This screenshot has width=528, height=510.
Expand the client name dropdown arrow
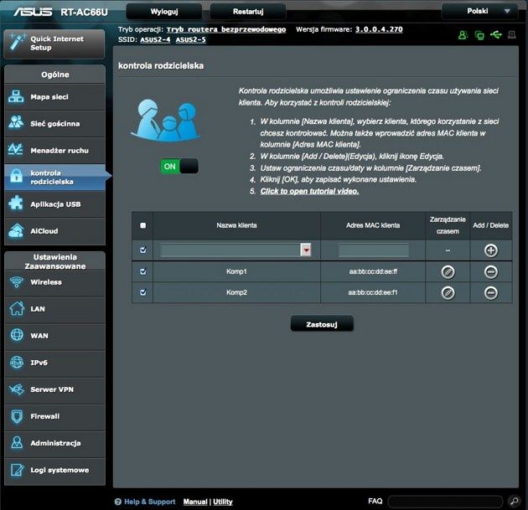[306, 250]
